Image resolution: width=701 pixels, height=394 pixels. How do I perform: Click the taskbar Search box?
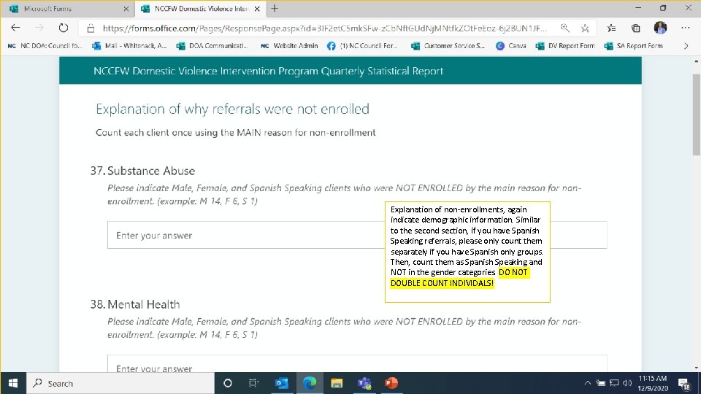[120, 383]
